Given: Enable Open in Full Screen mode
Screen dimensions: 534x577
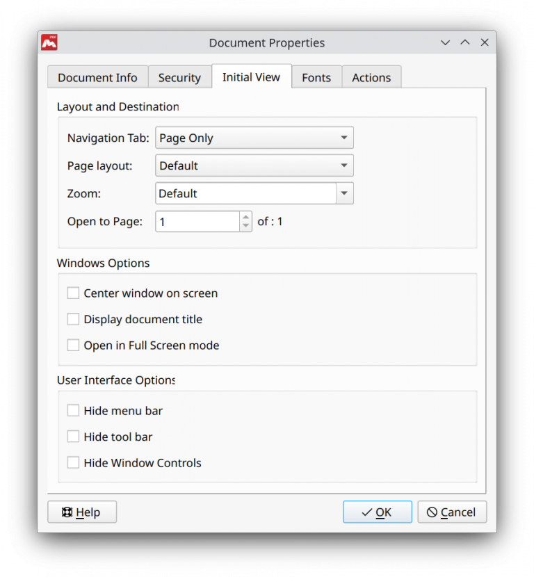Looking at the screenshot, I should tap(73, 346).
